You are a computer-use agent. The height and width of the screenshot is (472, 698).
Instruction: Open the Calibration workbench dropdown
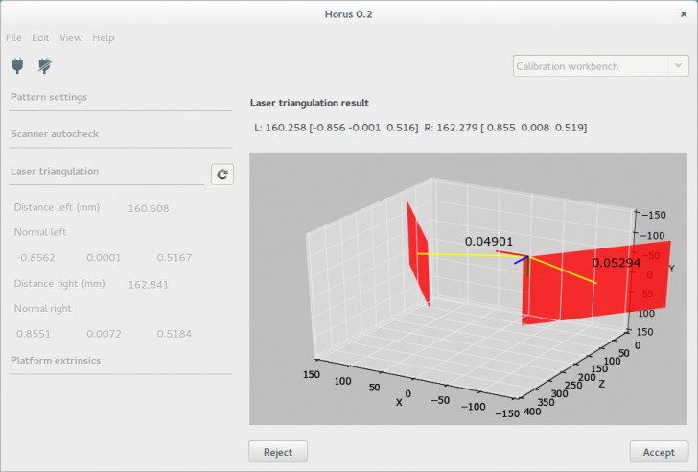tap(600, 66)
